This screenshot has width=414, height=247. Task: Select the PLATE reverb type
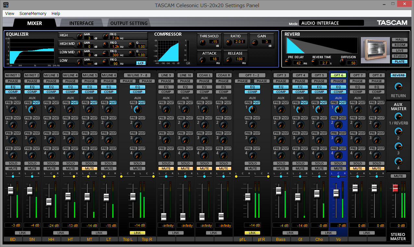(x=400, y=62)
